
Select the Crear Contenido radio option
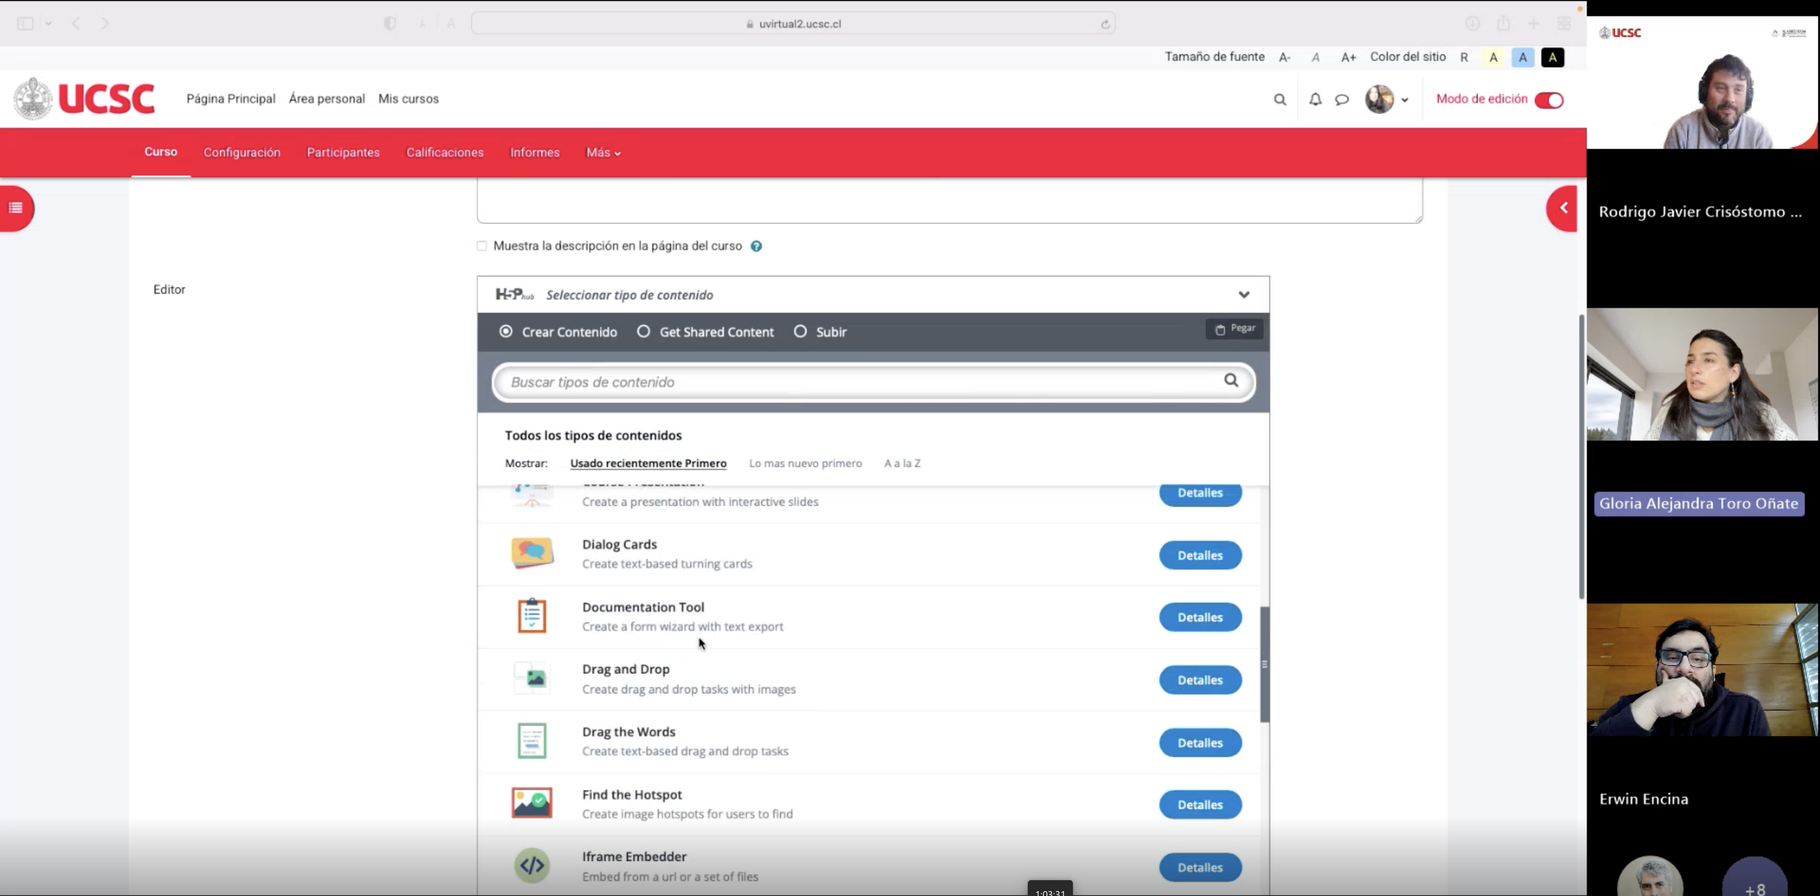click(x=506, y=331)
